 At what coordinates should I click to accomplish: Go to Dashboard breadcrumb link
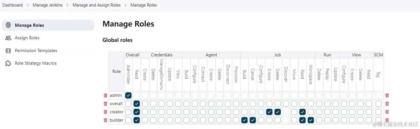(x=13, y=5)
